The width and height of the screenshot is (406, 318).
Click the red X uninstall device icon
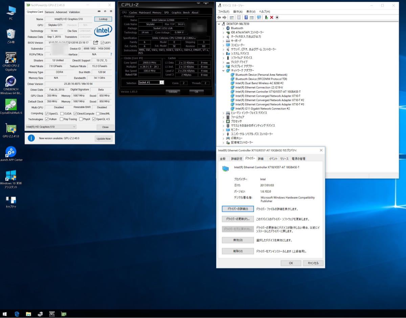(271, 17)
